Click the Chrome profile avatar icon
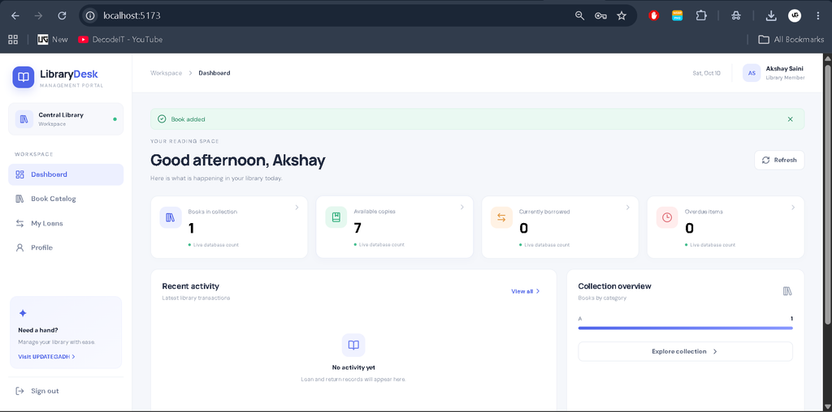This screenshot has height=412, width=832. pyautogui.click(x=795, y=16)
